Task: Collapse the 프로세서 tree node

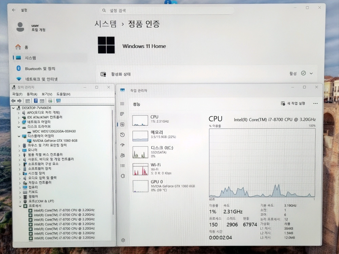Action: click(x=20, y=206)
